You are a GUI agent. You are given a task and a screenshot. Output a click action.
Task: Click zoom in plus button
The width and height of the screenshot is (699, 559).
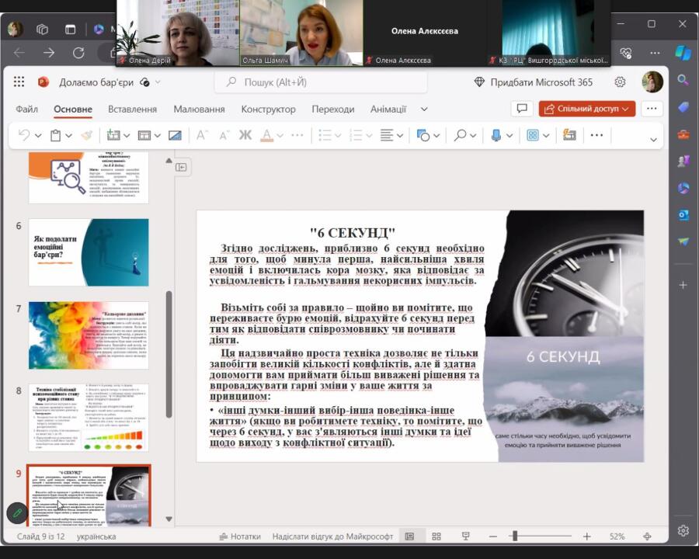(x=586, y=536)
